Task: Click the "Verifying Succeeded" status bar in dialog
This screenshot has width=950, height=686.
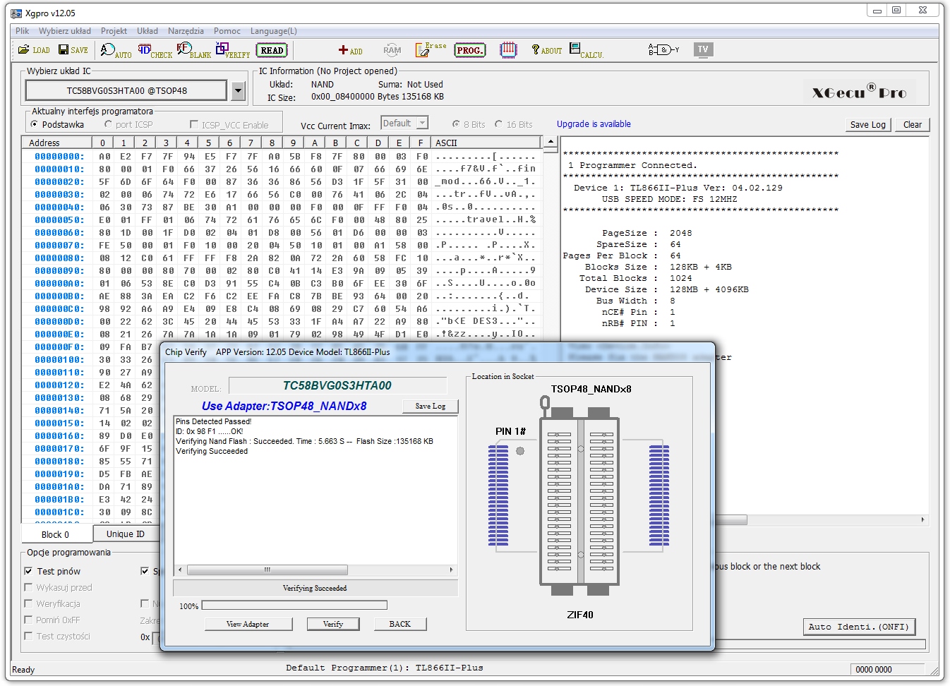Action: [x=315, y=588]
